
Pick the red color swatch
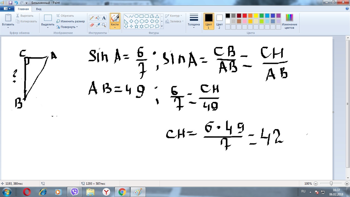(x=245, y=16)
